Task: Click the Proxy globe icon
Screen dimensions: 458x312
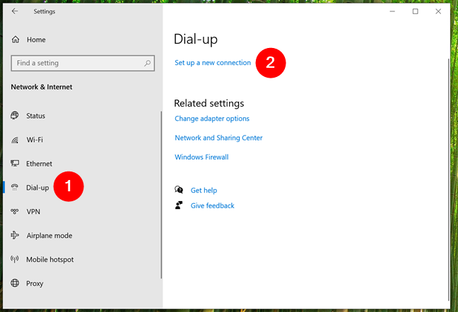Action: tap(15, 283)
